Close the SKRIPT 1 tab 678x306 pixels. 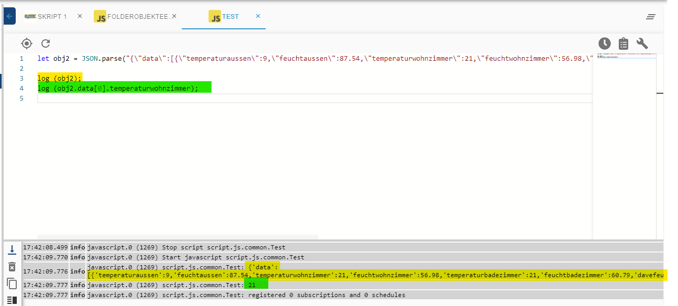pyautogui.click(x=80, y=16)
